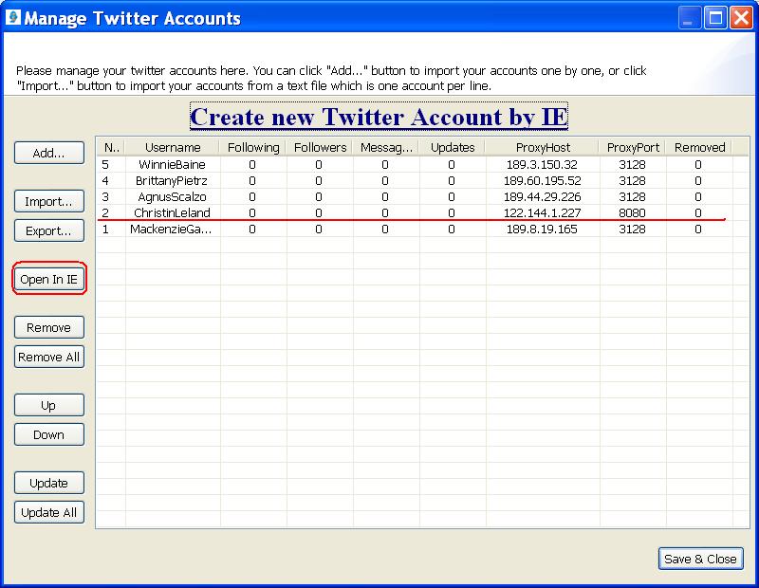
Task: Remove the selected Twitter account
Action: [x=49, y=327]
